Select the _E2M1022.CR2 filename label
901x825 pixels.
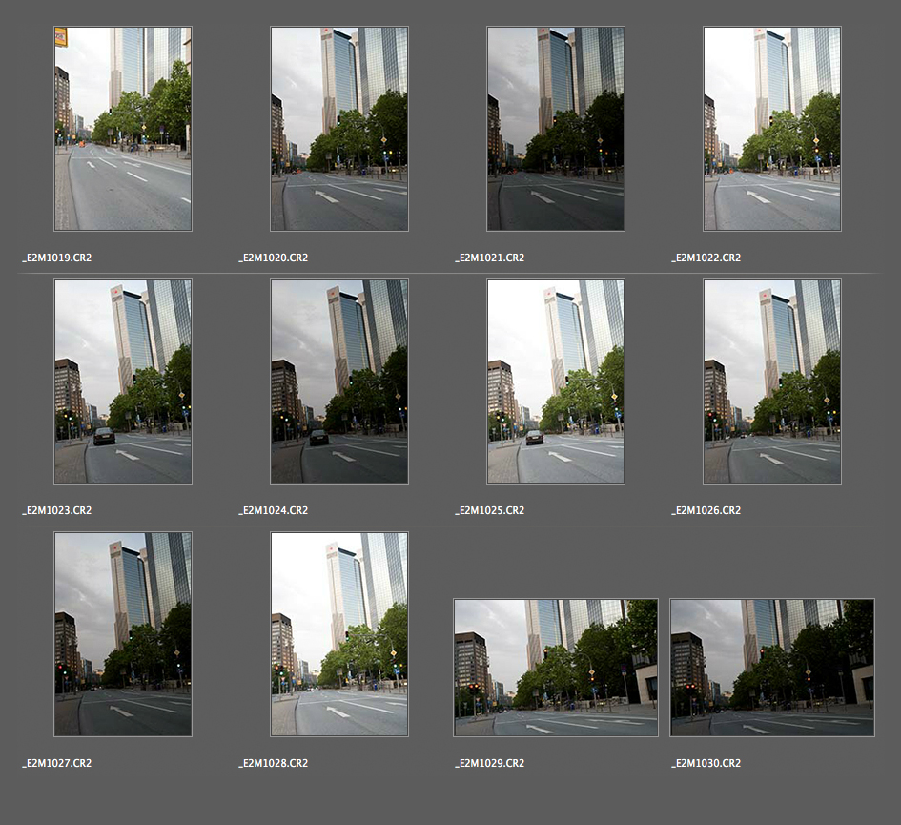tap(706, 258)
